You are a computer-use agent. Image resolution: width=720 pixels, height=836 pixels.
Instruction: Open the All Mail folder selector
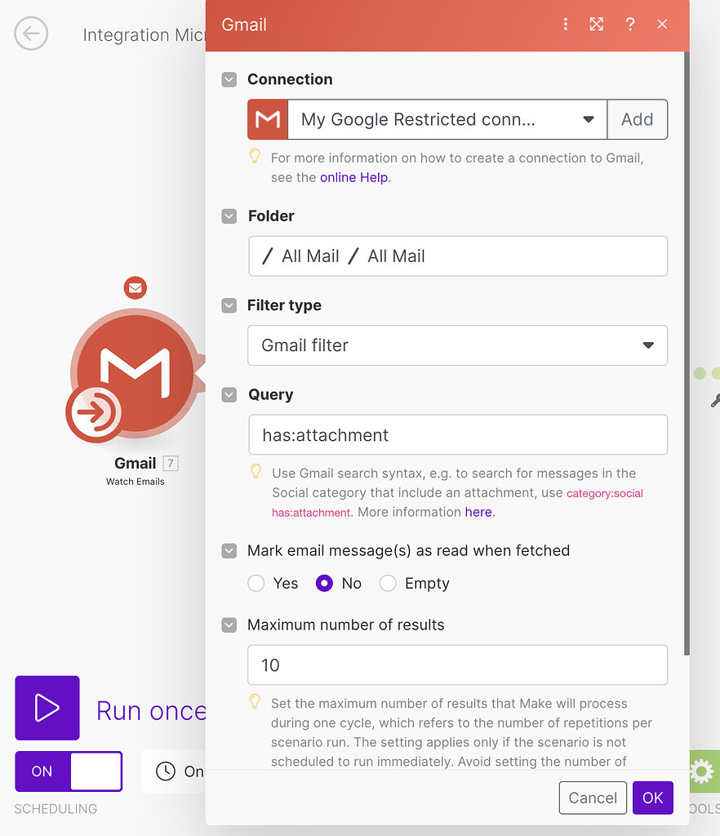tap(457, 256)
